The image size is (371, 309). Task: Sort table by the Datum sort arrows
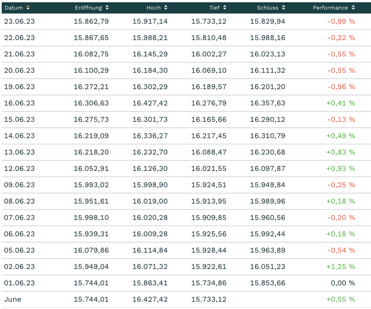(28, 8)
